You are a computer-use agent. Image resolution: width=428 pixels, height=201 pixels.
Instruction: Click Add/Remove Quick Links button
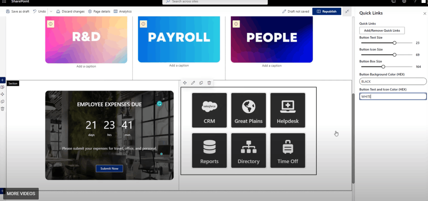(x=382, y=30)
